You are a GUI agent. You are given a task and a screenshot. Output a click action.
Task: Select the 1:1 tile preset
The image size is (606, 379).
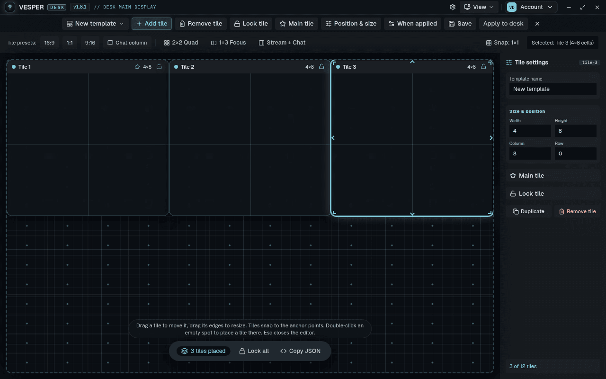(70, 43)
